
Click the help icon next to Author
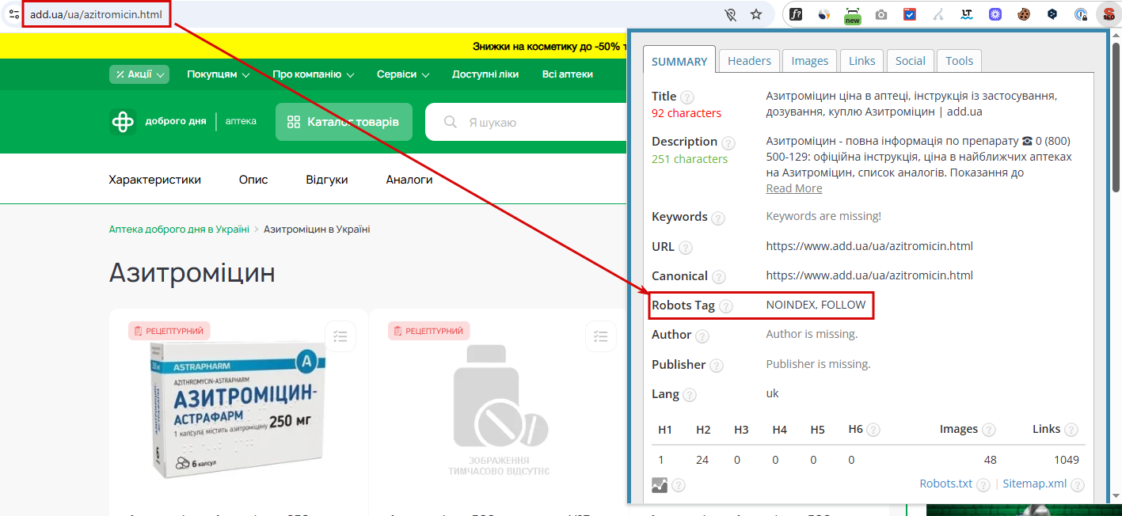tap(702, 336)
